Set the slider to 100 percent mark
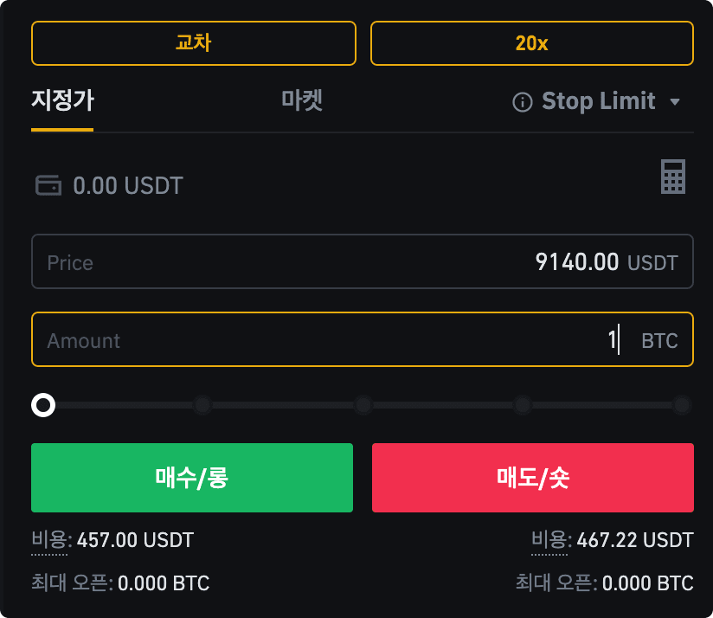Screen dimensions: 713x618 (x=682, y=405)
